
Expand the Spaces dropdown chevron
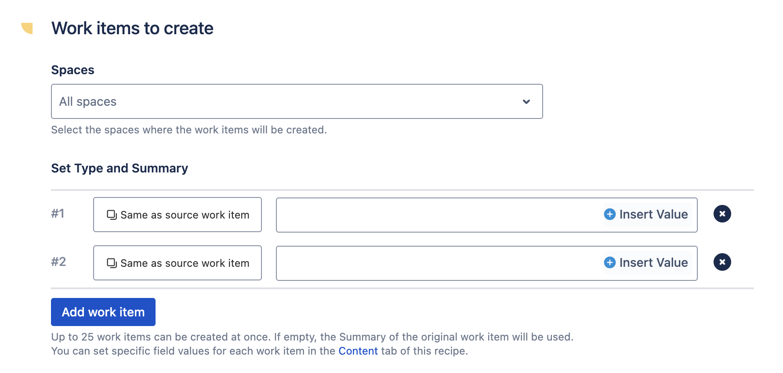526,102
